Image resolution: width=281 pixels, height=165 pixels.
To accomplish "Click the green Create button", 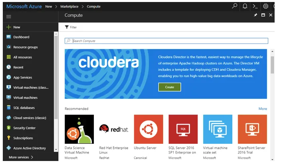I will tap(170, 87).
